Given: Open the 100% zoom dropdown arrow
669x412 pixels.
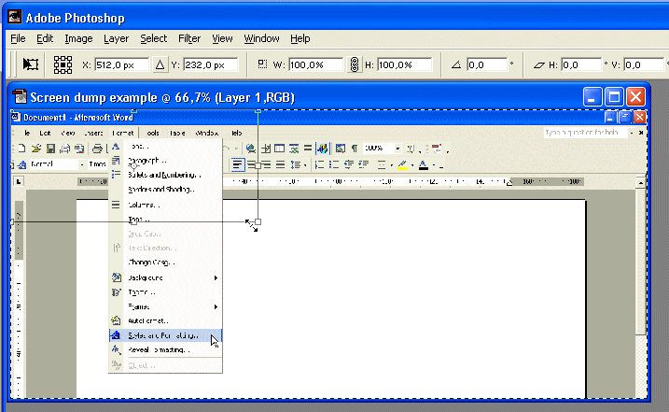Looking at the screenshot, I should click(397, 149).
